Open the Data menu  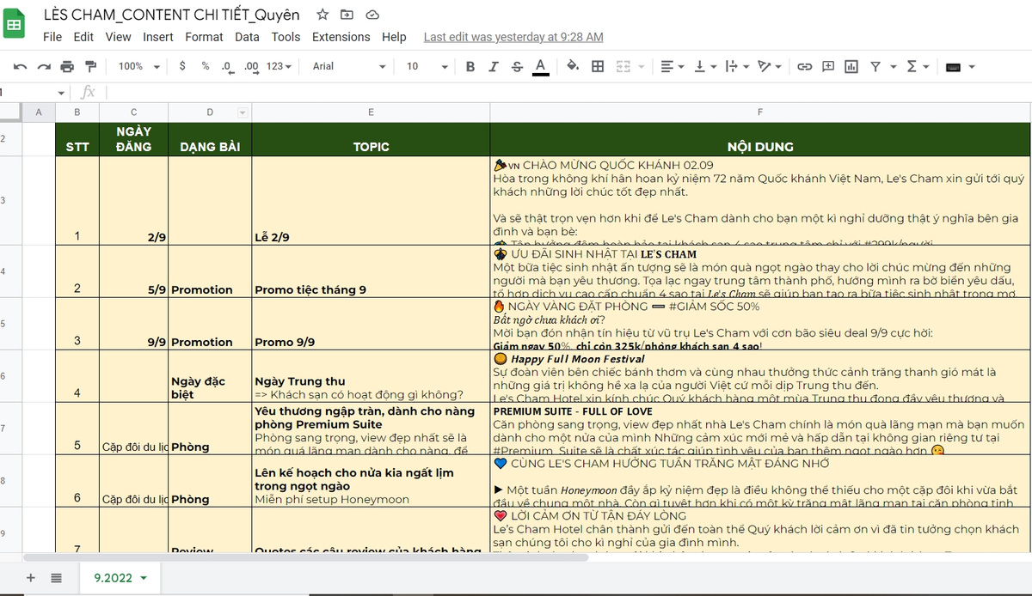[x=247, y=37]
